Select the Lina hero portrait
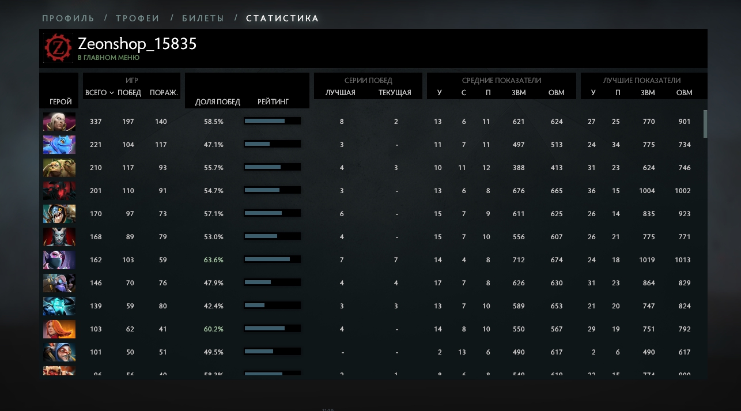 pyautogui.click(x=59, y=329)
